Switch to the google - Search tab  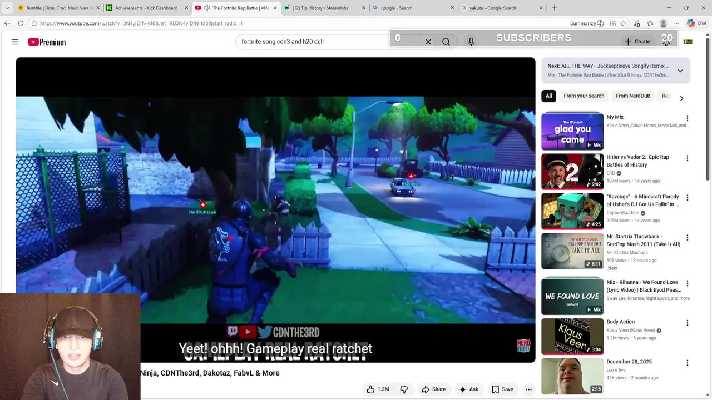[413, 8]
